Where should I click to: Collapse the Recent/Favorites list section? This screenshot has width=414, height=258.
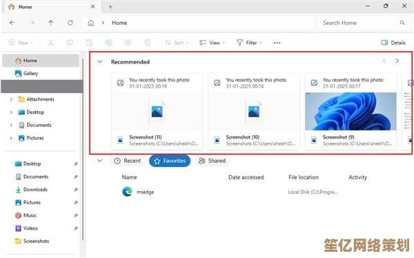click(x=99, y=161)
